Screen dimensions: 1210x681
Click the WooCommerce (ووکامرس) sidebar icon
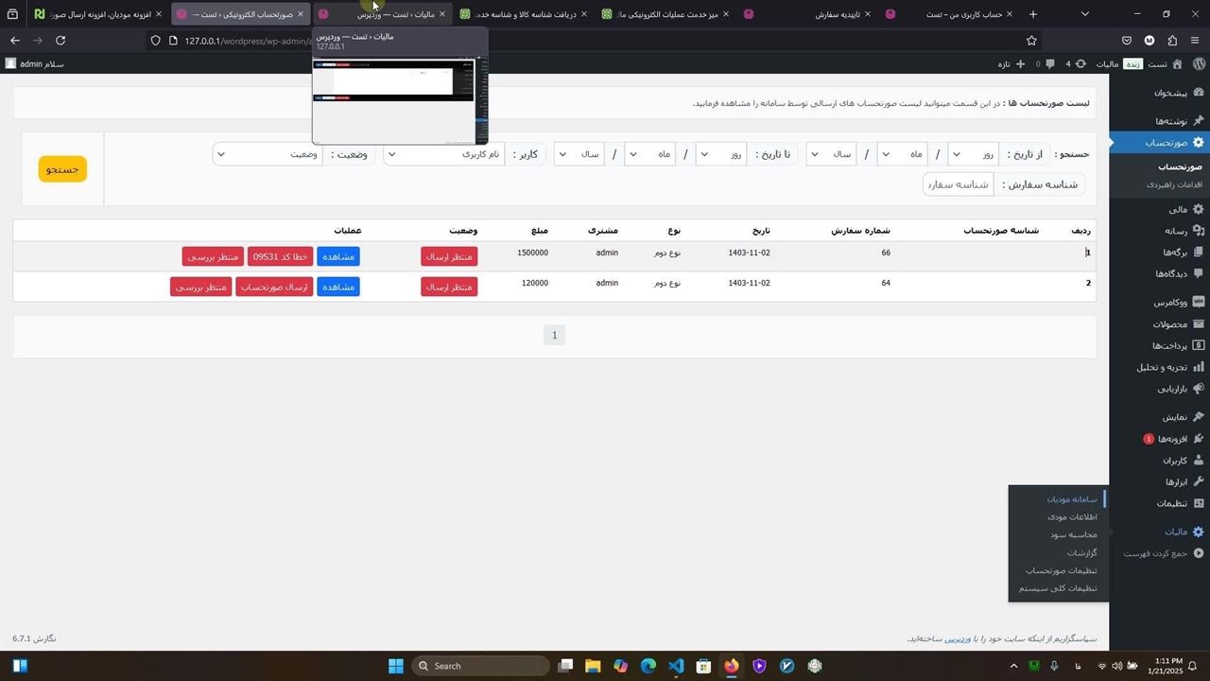pos(1198,303)
